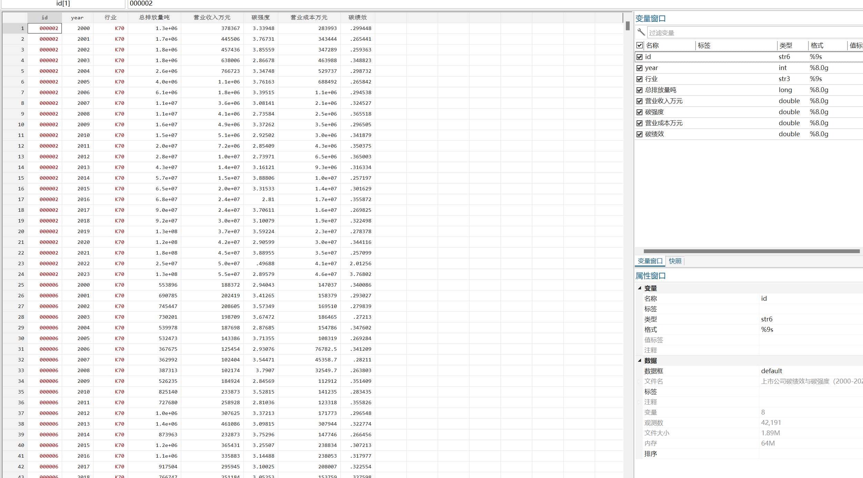This screenshot has height=478, width=863.
Task: Expand the 文件名 property row arrow
Action: (x=639, y=381)
